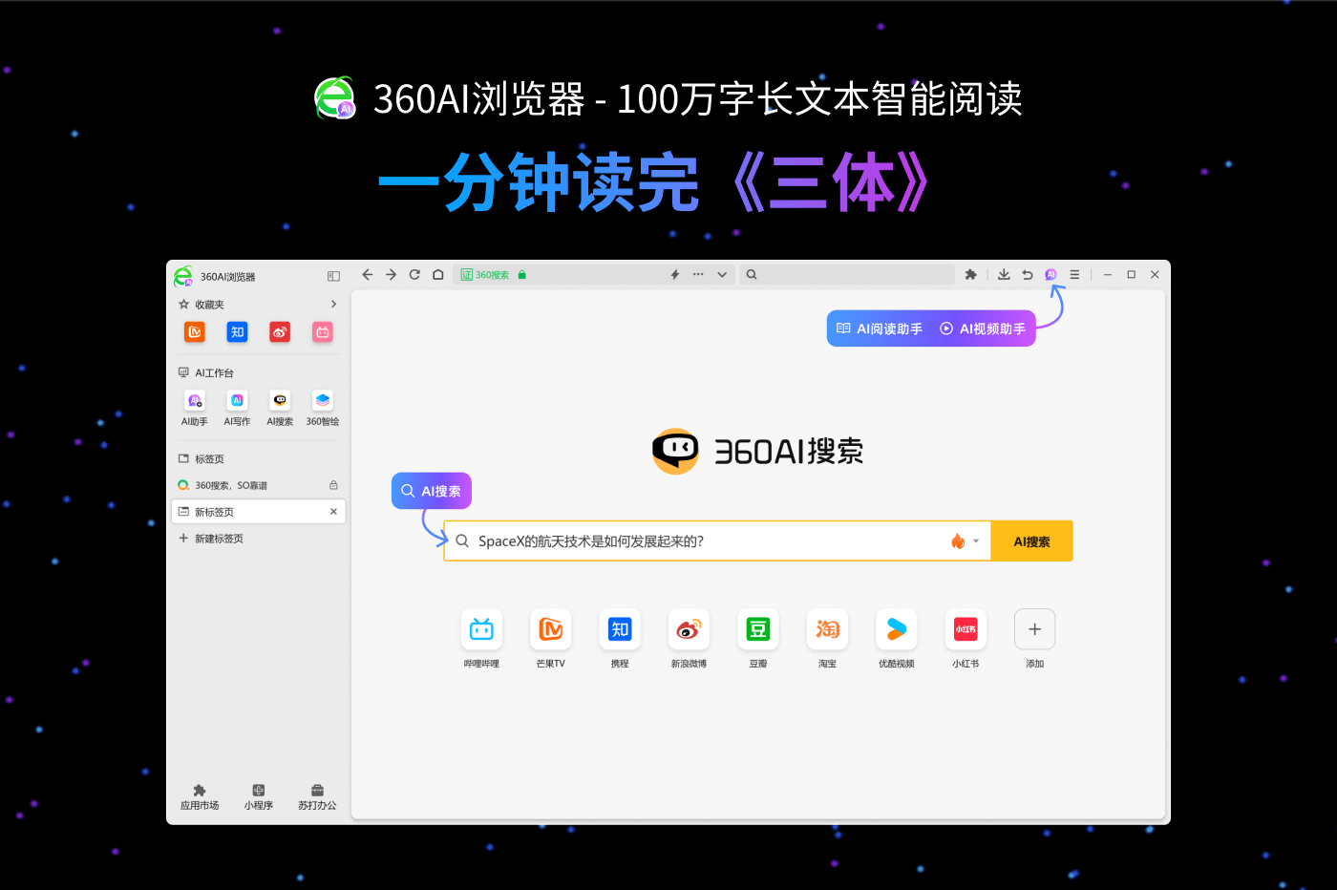Launch 淘宝 quick-link on the start page
The height and width of the screenshot is (890, 1337).
click(827, 628)
